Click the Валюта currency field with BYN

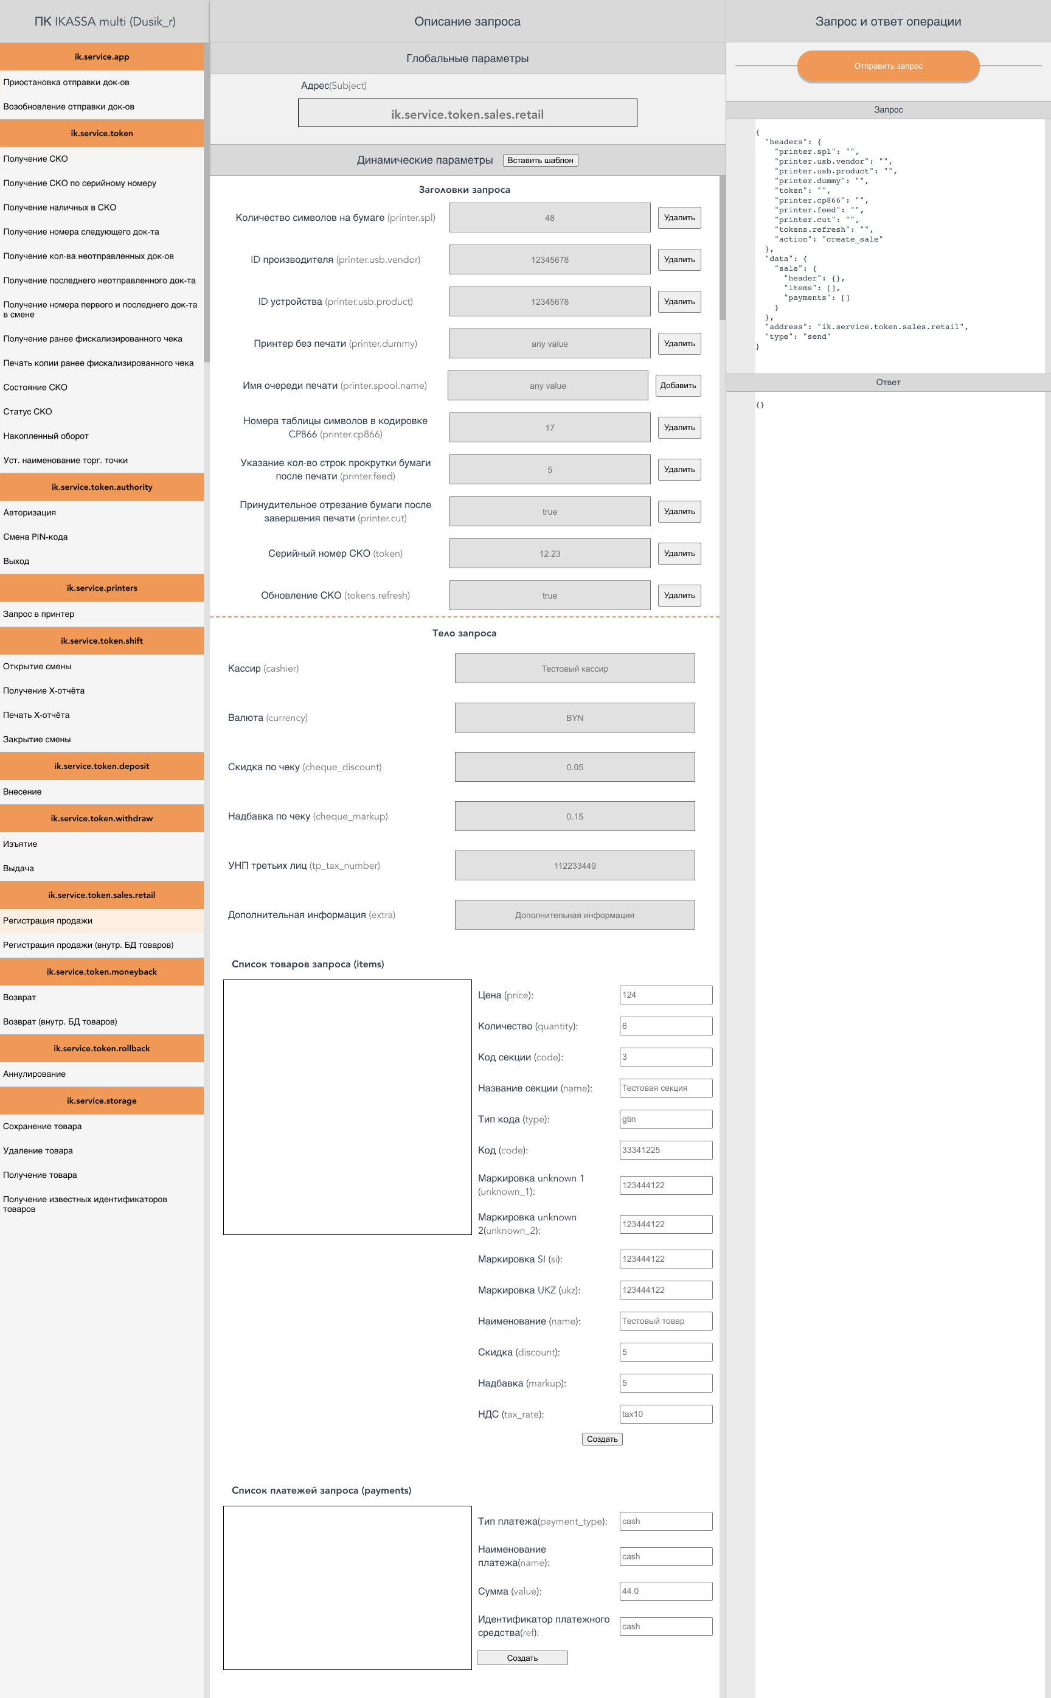click(x=574, y=717)
